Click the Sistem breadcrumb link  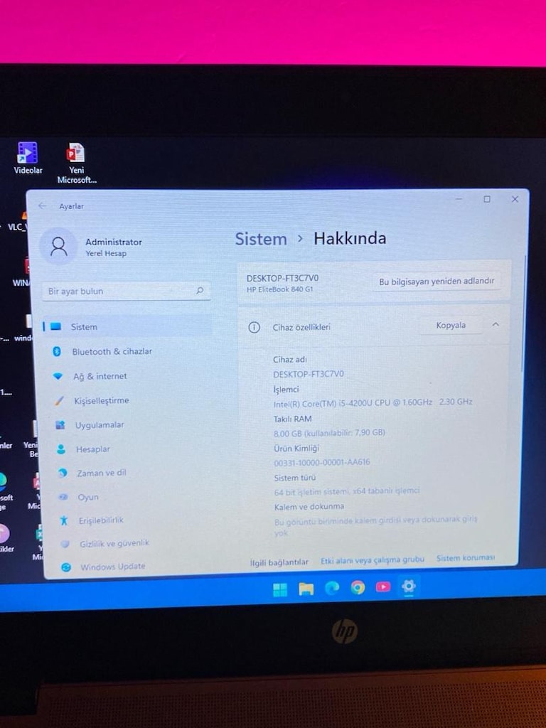261,239
